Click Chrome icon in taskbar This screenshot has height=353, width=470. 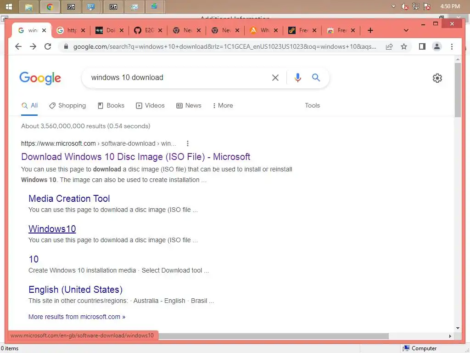[x=50, y=6]
